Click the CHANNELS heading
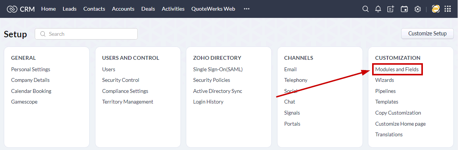Viewport: 458px width, 150px height. click(x=299, y=58)
